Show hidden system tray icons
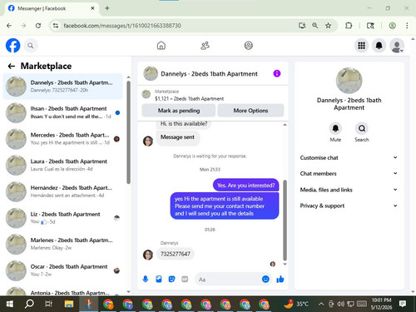Viewport: 416px width, 312px height. point(321,304)
